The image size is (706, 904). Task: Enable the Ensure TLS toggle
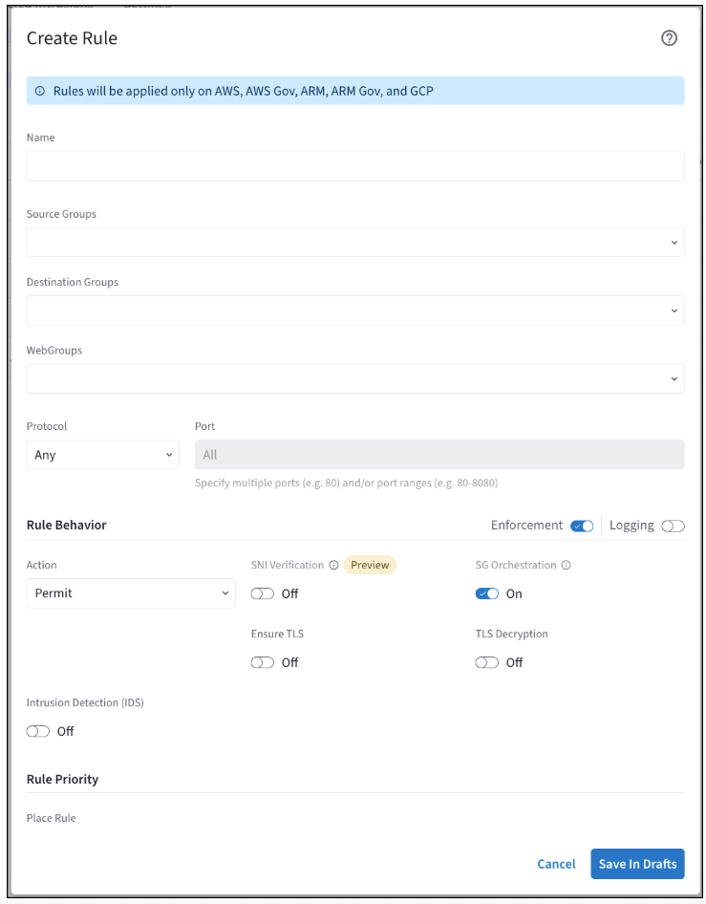click(263, 663)
